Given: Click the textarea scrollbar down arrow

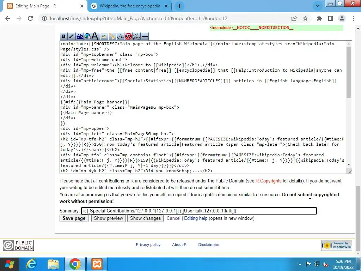Looking at the screenshot, I should click(x=349, y=164).
